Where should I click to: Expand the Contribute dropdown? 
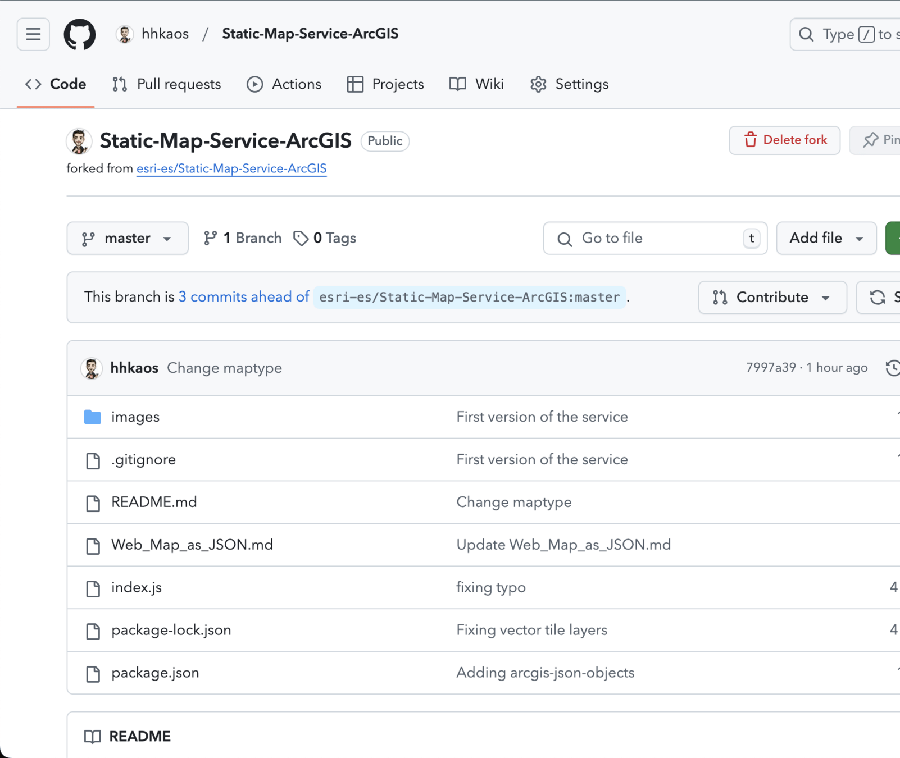click(772, 297)
